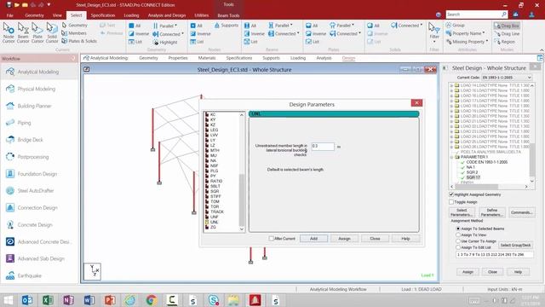Click Close in Design Parameters dialog
This screenshot has height=307, width=545.
375,239
